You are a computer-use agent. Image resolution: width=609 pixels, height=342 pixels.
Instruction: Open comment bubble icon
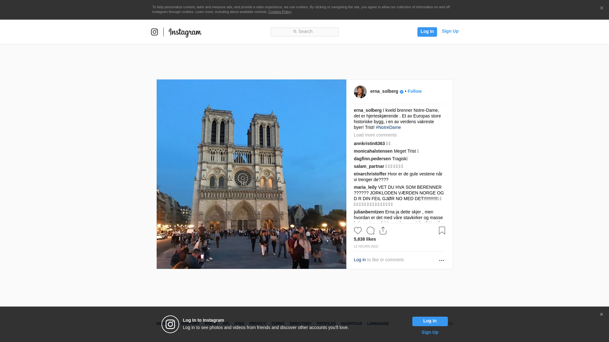[x=370, y=231]
